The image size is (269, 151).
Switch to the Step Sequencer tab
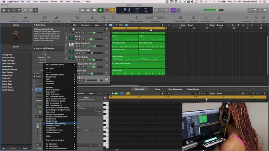click(175, 89)
